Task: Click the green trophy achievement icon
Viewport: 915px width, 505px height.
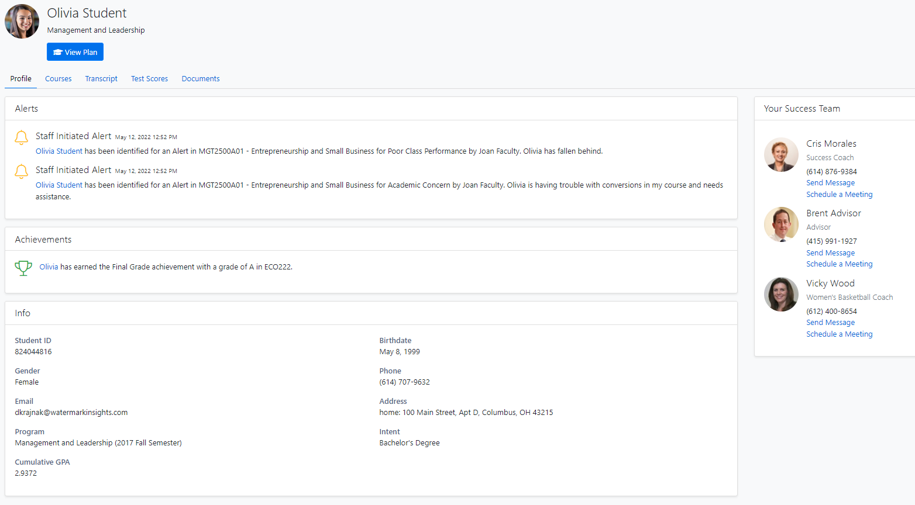Action: click(x=23, y=268)
